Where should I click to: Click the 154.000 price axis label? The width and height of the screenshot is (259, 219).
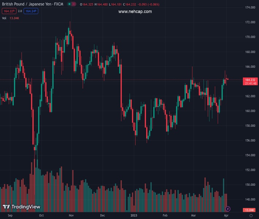(250, 155)
